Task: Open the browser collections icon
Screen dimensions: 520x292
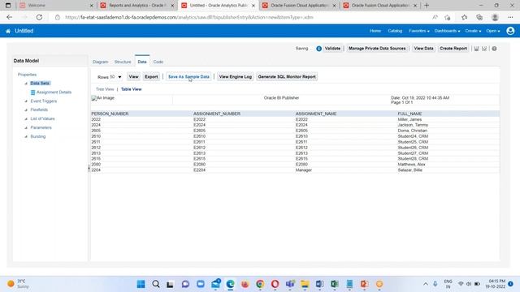Action: click(479, 17)
